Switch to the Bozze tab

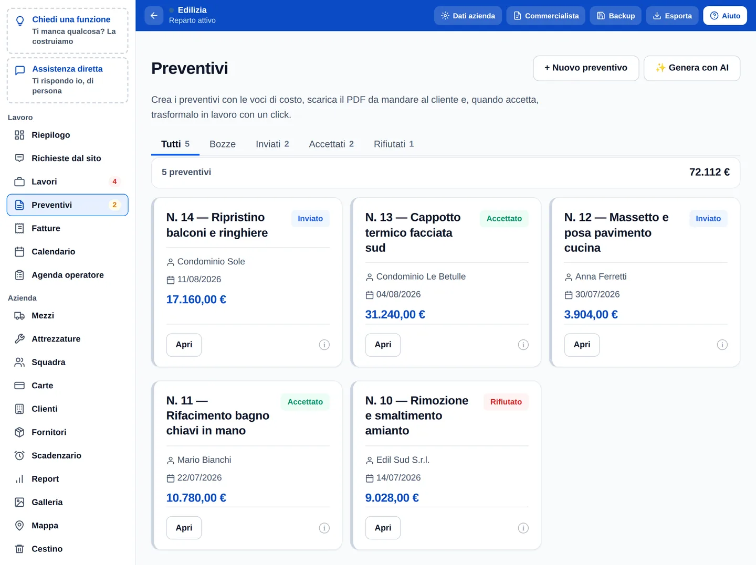pyautogui.click(x=223, y=144)
